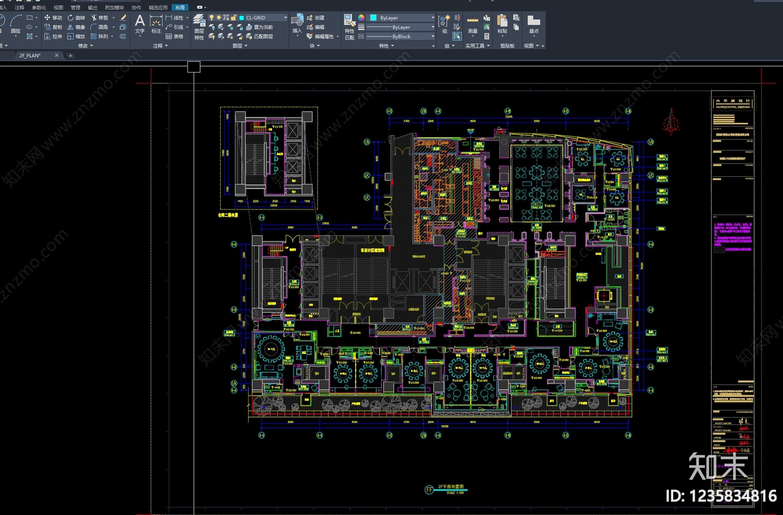
Task: Click 置为当前 (Make Current) button
Action: coord(259,27)
